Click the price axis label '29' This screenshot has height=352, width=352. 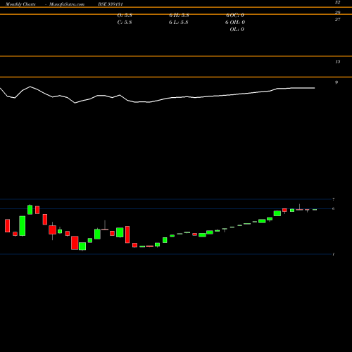tap(337, 13)
